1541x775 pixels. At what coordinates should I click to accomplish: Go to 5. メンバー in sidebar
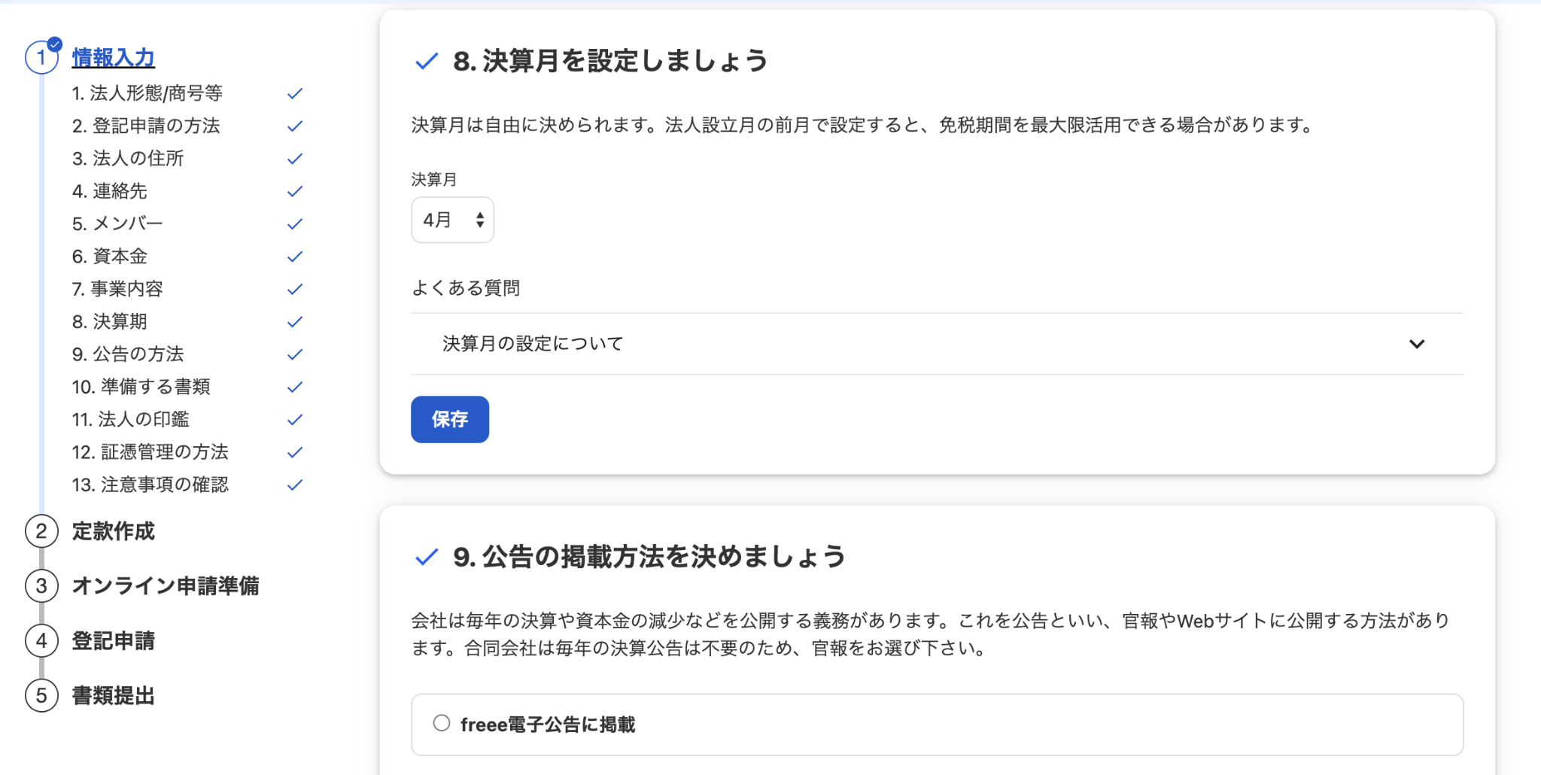click(x=117, y=223)
